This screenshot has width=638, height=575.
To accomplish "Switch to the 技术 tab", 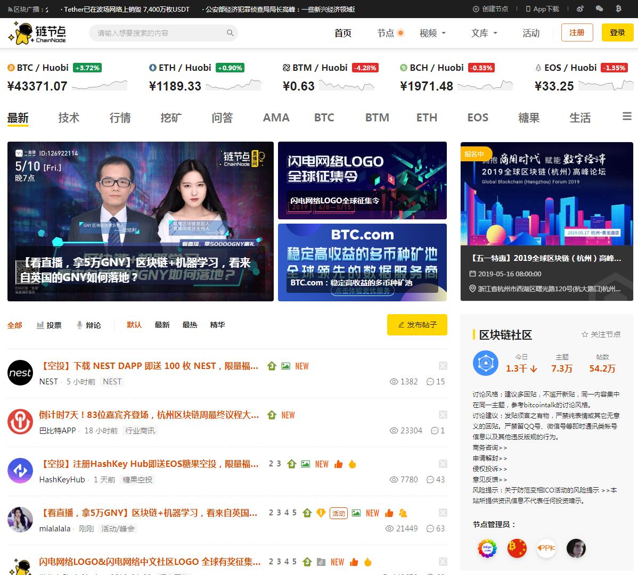I will point(69,118).
